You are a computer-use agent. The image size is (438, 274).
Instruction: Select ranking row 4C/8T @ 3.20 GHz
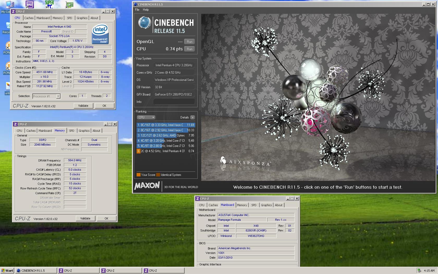pyautogui.click(x=166, y=141)
